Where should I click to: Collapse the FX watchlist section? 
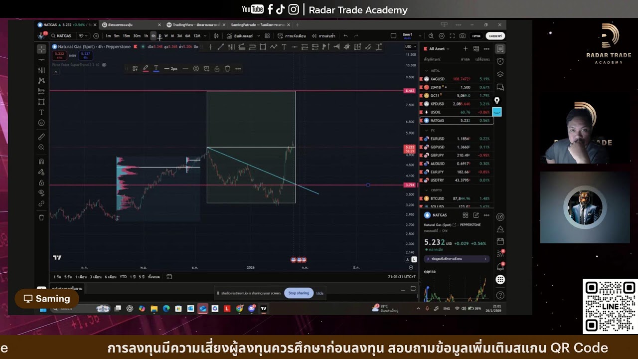[x=427, y=131]
